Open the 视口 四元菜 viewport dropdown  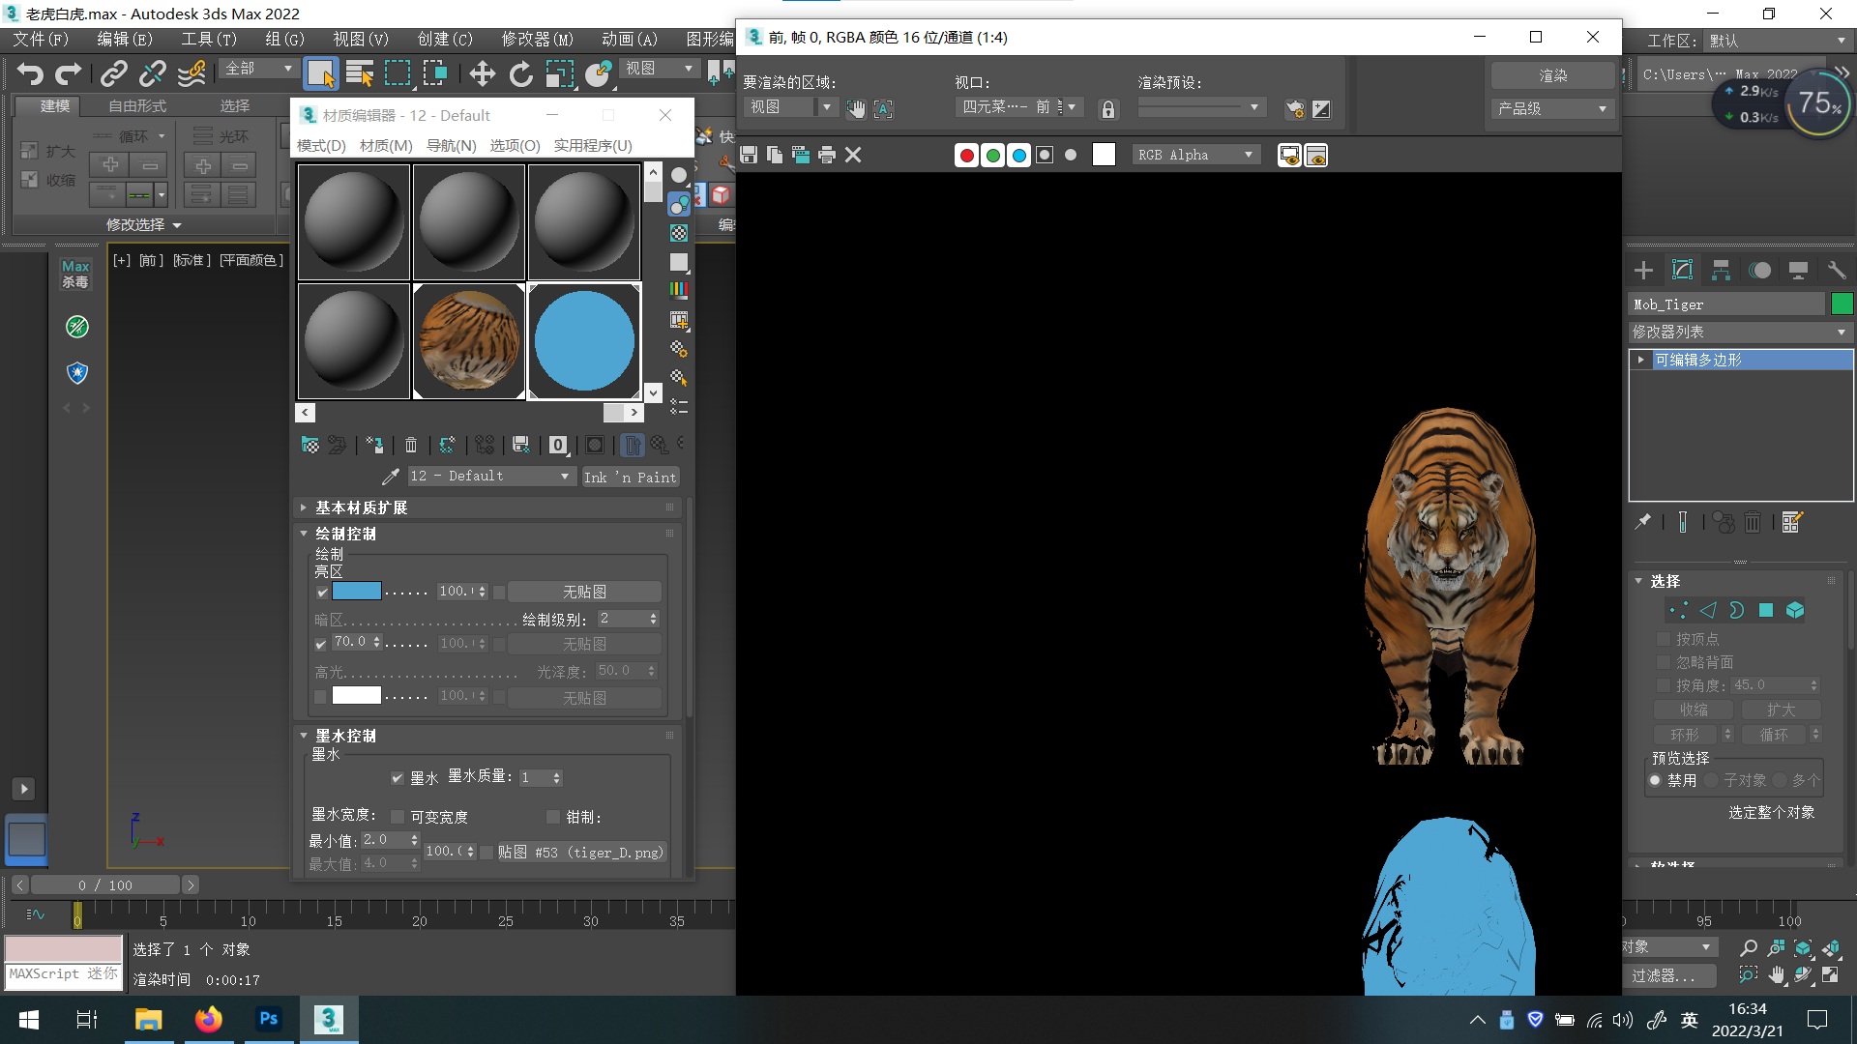point(1019,107)
